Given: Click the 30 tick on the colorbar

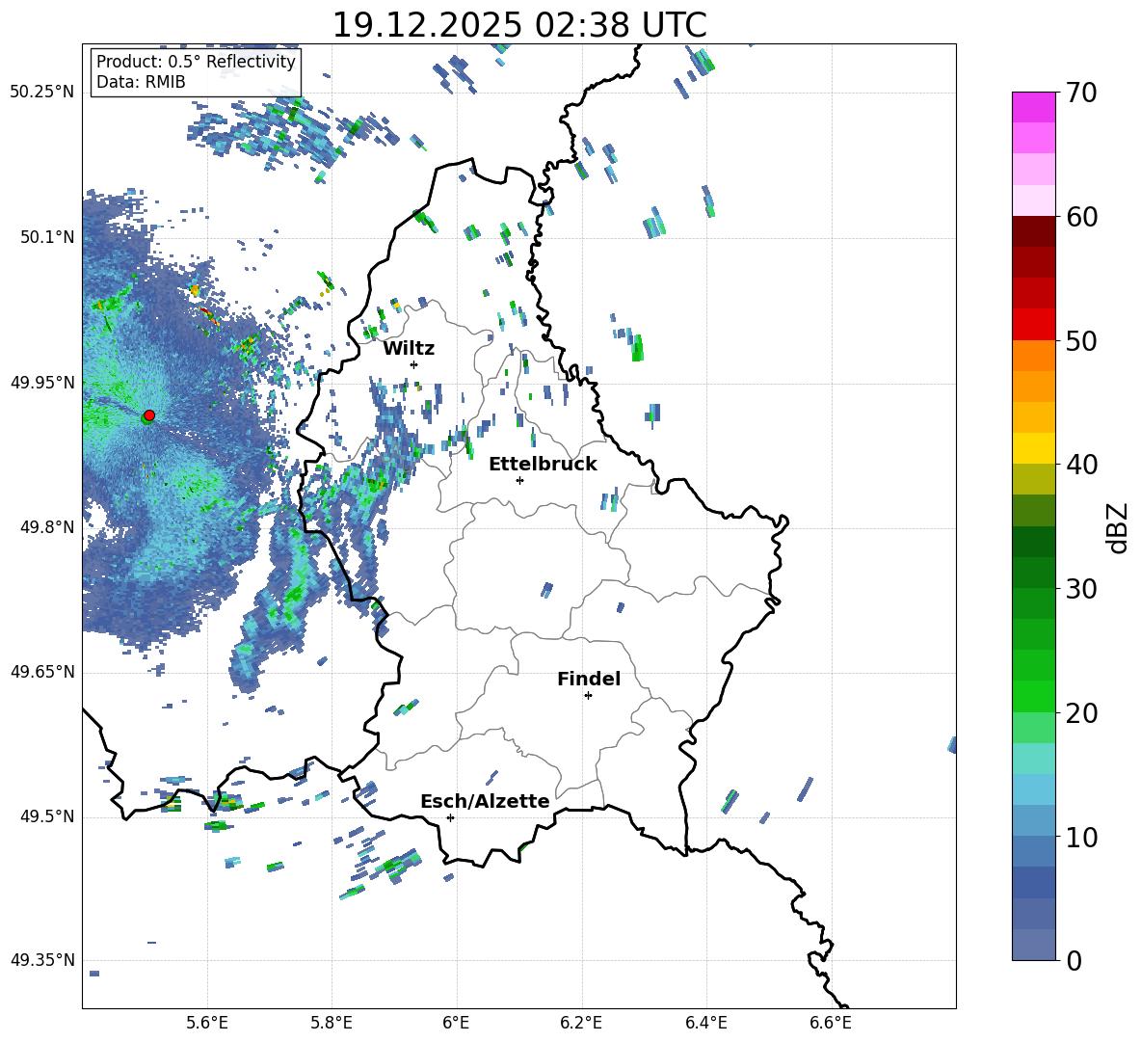Looking at the screenshot, I should pos(1081,589).
